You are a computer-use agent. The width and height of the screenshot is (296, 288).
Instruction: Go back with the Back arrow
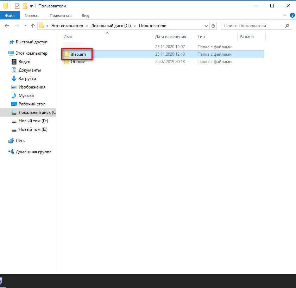[x=6, y=26]
